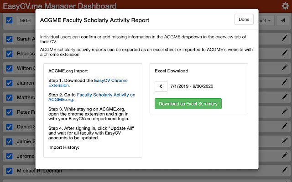
Task: Uncheck the checkbox for Peter
Action: coord(9,112)
